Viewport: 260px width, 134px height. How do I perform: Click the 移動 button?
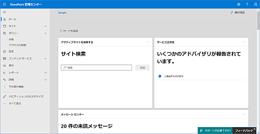[143, 68]
